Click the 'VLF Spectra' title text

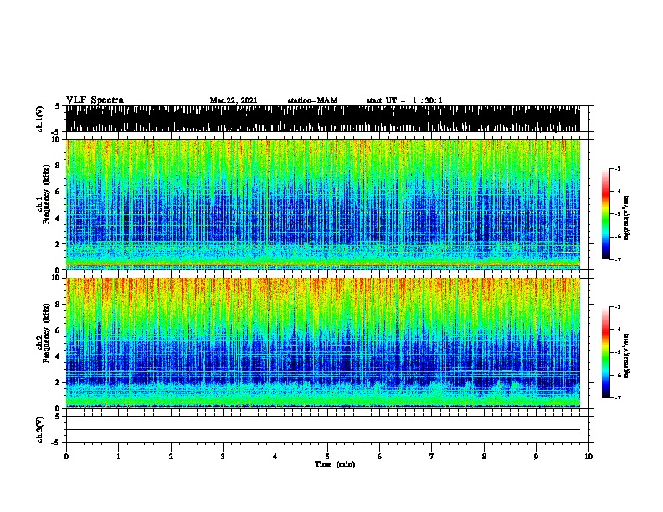click(95, 100)
